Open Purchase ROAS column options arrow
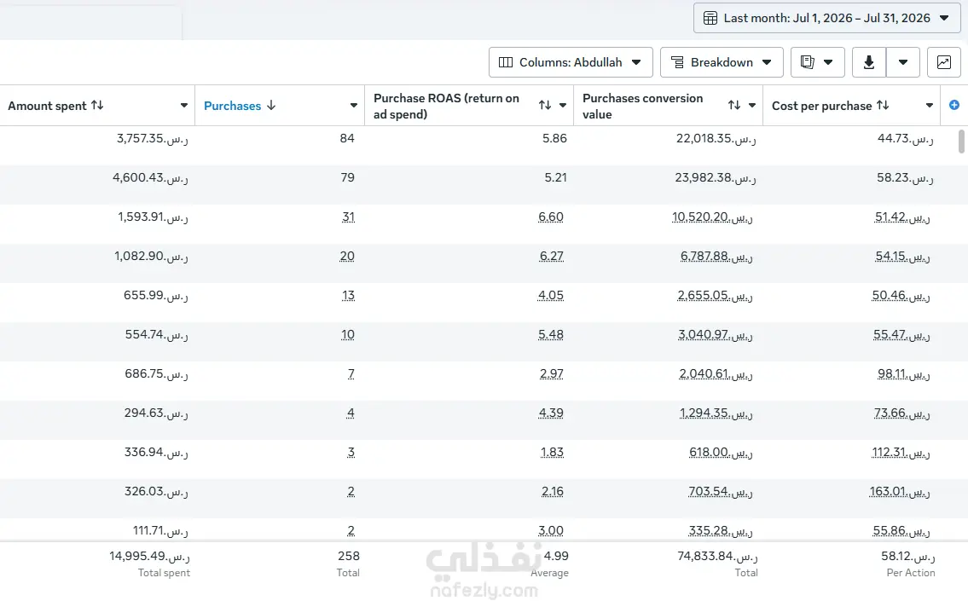This screenshot has width=968, height=601. point(562,106)
